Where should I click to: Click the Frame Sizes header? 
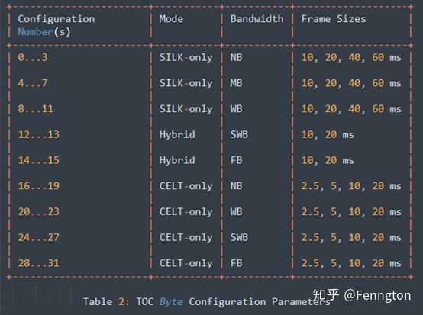click(334, 19)
